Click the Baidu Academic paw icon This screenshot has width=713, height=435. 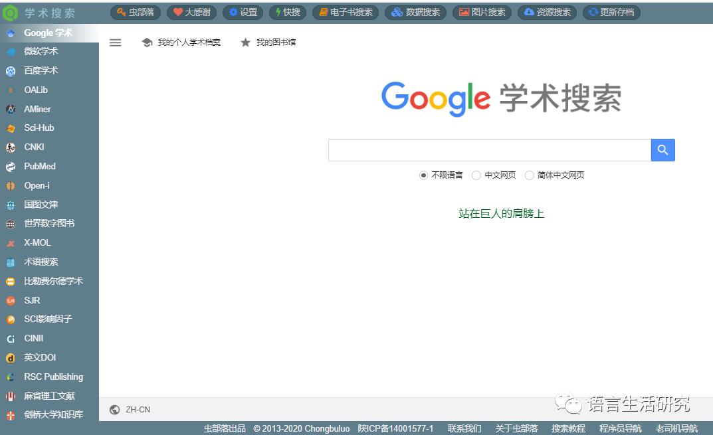pyautogui.click(x=11, y=71)
